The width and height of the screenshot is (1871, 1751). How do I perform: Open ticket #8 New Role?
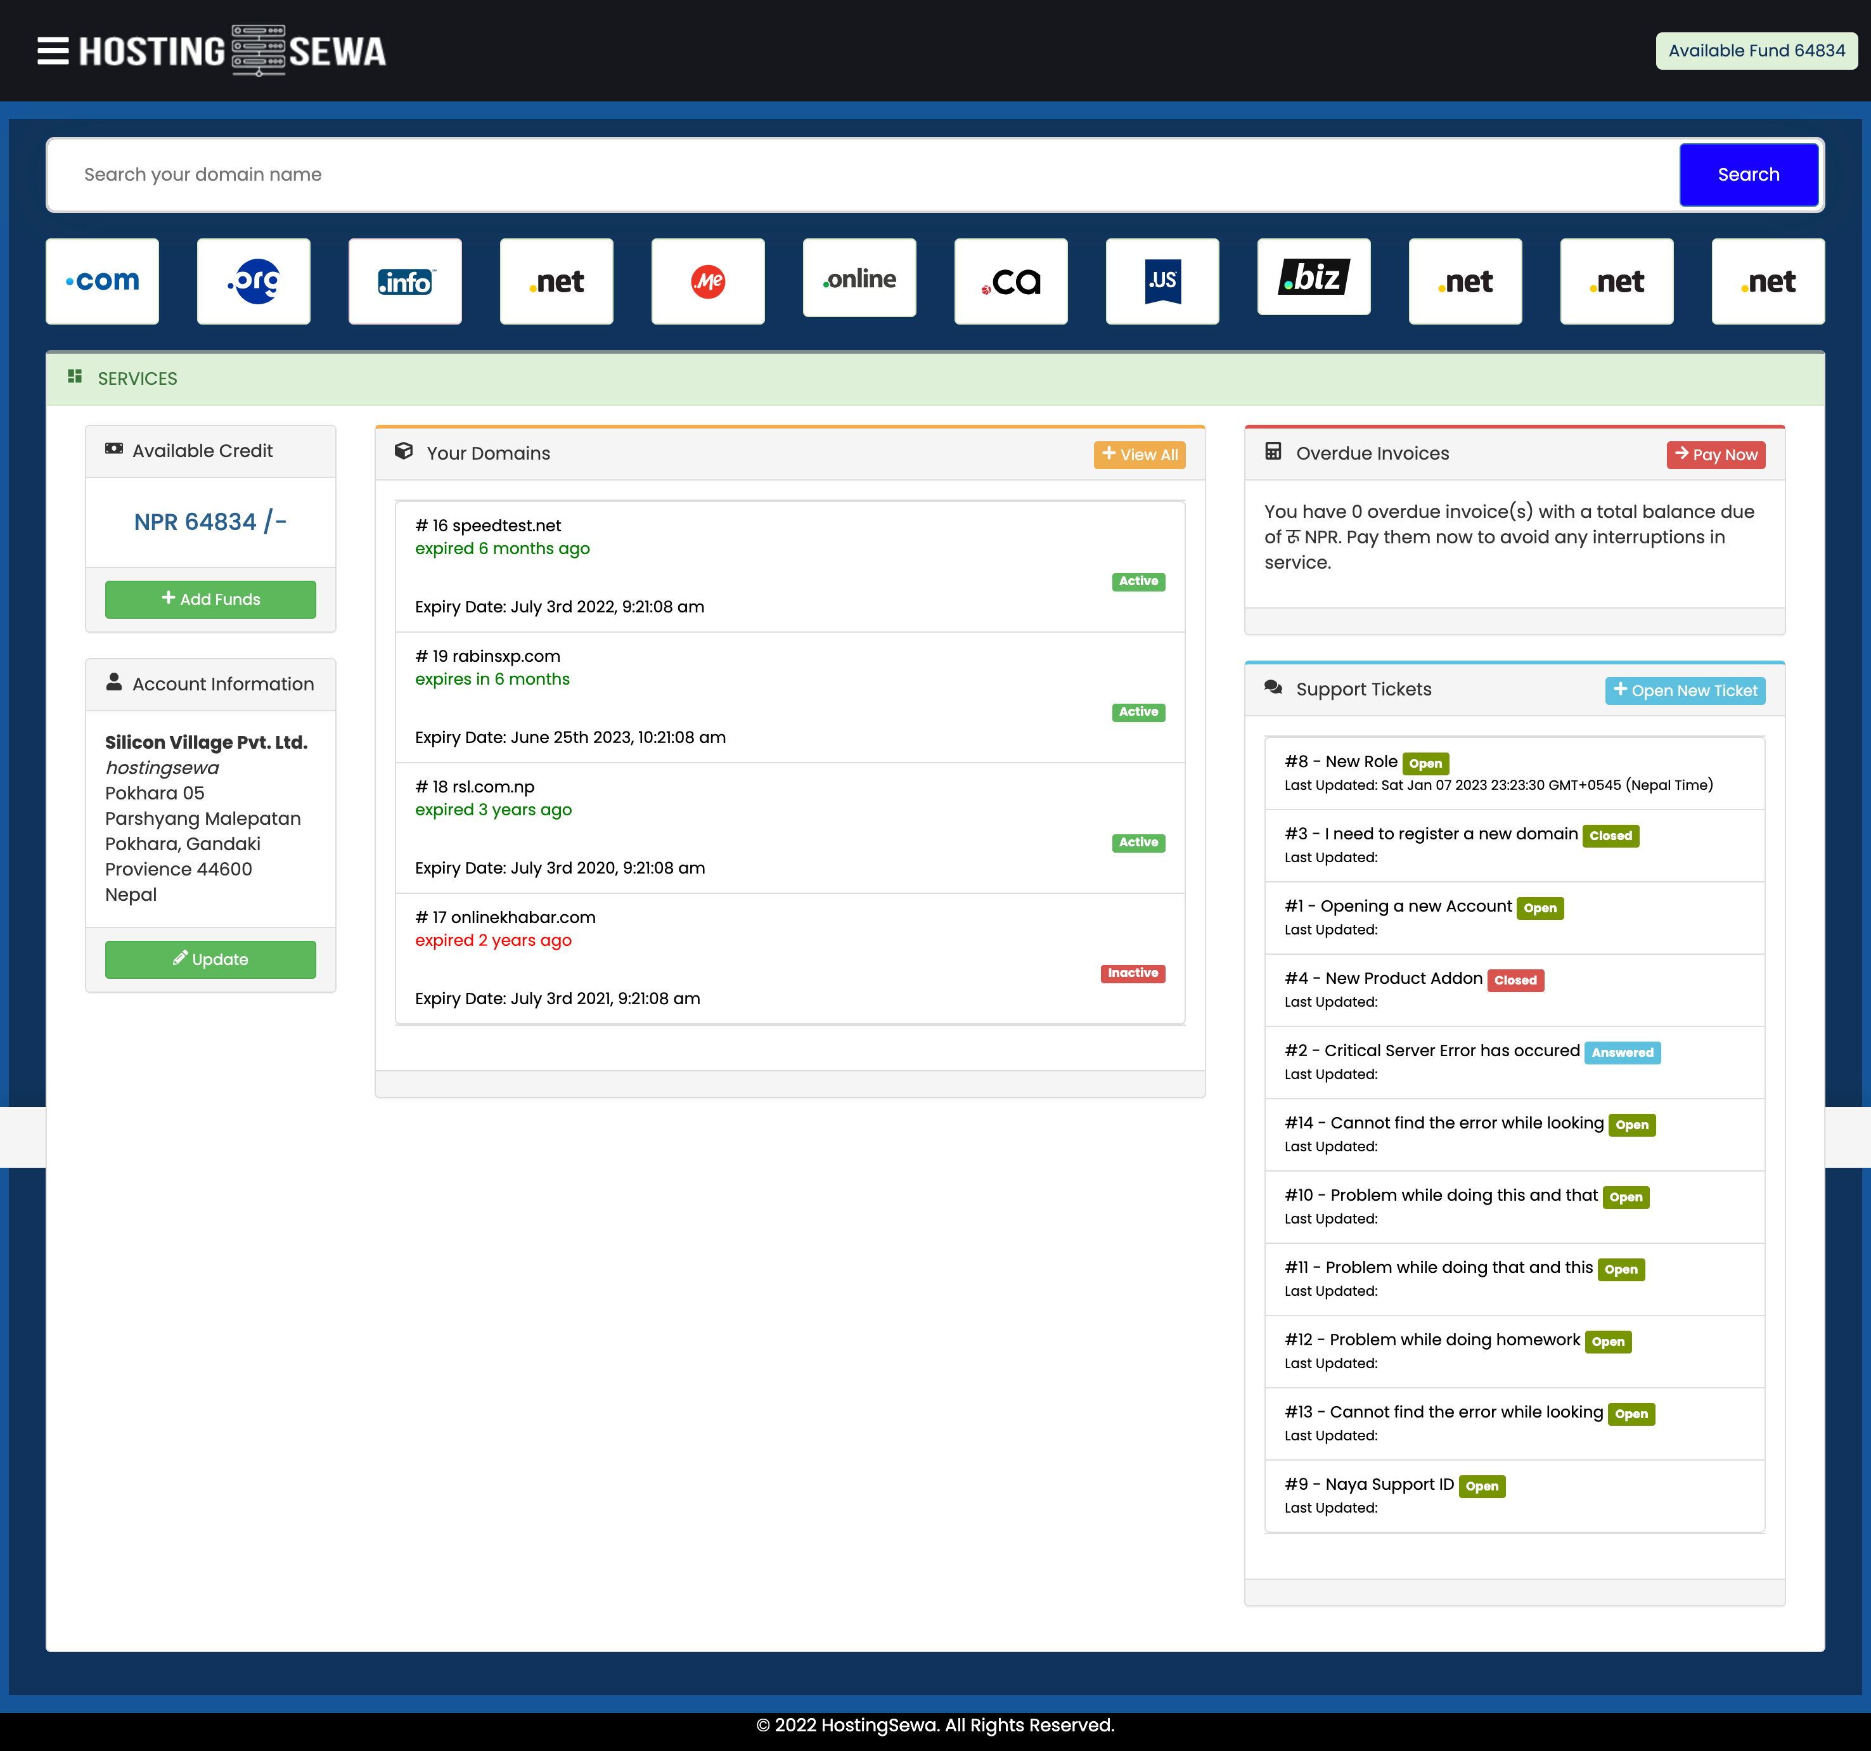[1341, 761]
